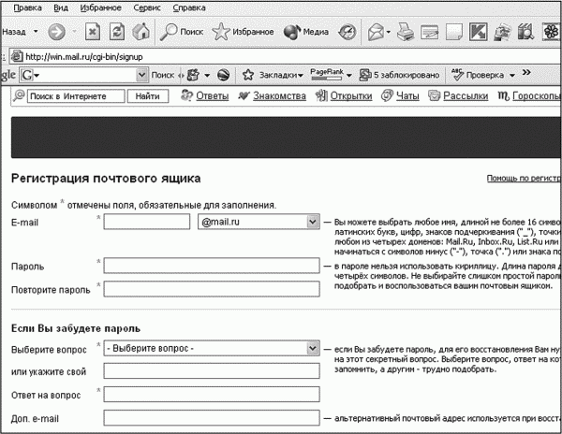
Task: Click the magnifier icon beside Поиск в Интернете
Action: 19,95
